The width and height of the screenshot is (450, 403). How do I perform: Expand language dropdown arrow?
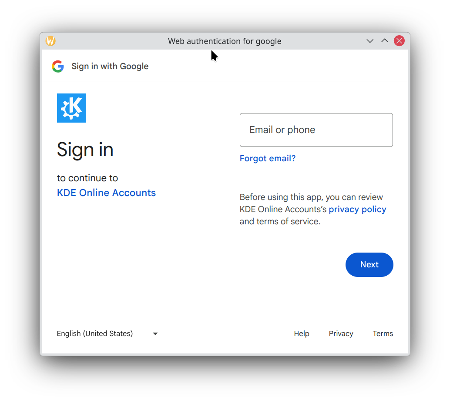pyautogui.click(x=155, y=333)
